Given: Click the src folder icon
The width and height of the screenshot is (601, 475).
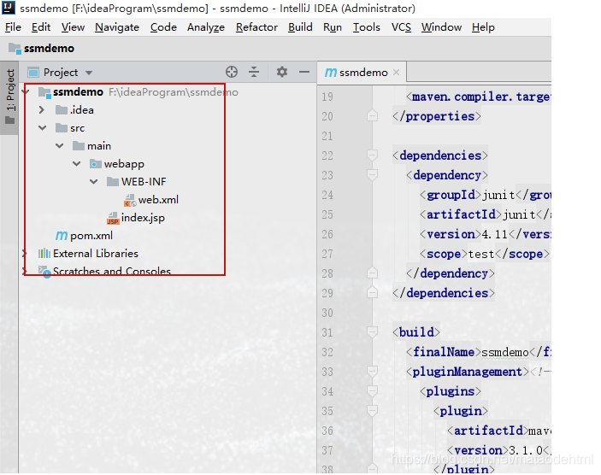Looking at the screenshot, I should (x=62, y=128).
